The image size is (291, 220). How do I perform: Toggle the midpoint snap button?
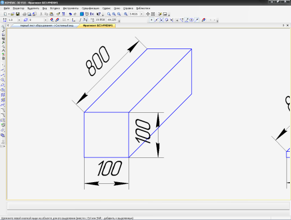(156, 20)
